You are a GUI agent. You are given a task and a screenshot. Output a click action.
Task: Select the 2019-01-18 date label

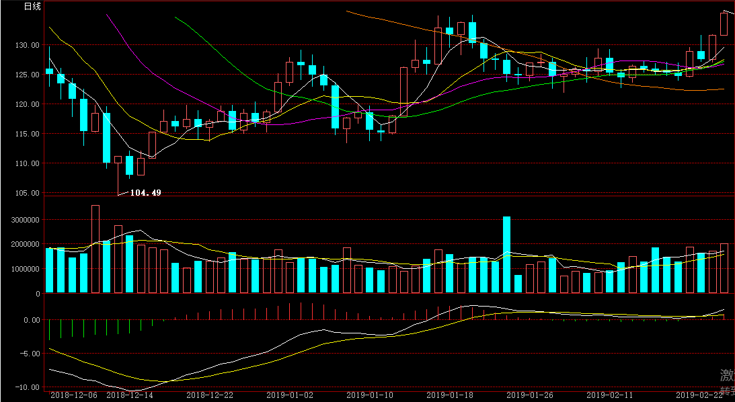pyautogui.click(x=450, y=396)
